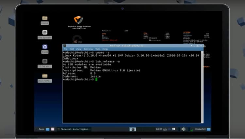Click the workspace switcher thumbnail in the taskbar
Viewport: 245px width, 139px height.
tap(133, 129)
